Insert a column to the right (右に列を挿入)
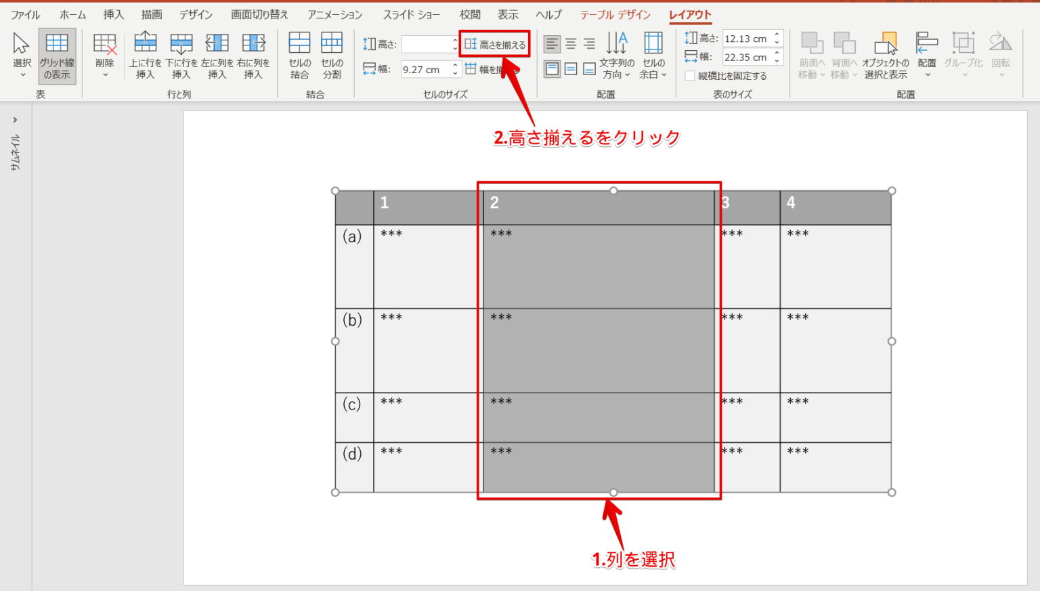This screenshot has height=591, width=1040. (x=253, y=56)
